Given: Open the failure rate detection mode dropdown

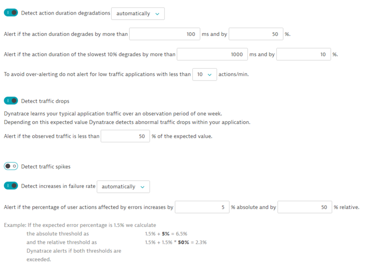Looking at the screenshot, I should pyautogui.click(x=123, y=187).
